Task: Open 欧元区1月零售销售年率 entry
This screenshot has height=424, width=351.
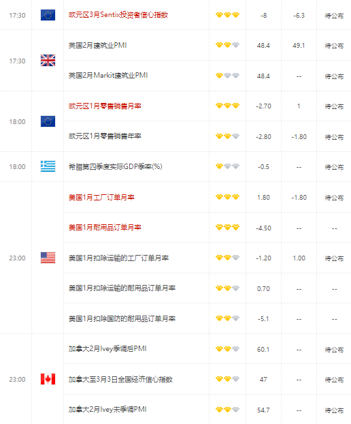Action: 105,136
